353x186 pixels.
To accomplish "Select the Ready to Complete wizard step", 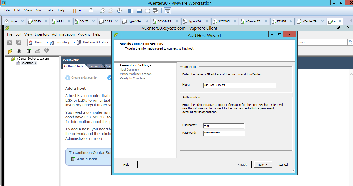I will coord(132,78).
